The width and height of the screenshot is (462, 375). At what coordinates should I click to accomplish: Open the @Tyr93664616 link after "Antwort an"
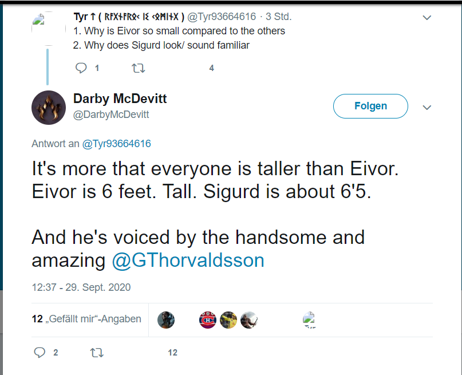coord(117,144)
